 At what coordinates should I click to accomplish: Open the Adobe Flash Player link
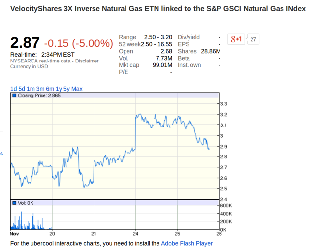tap(187, 243)
